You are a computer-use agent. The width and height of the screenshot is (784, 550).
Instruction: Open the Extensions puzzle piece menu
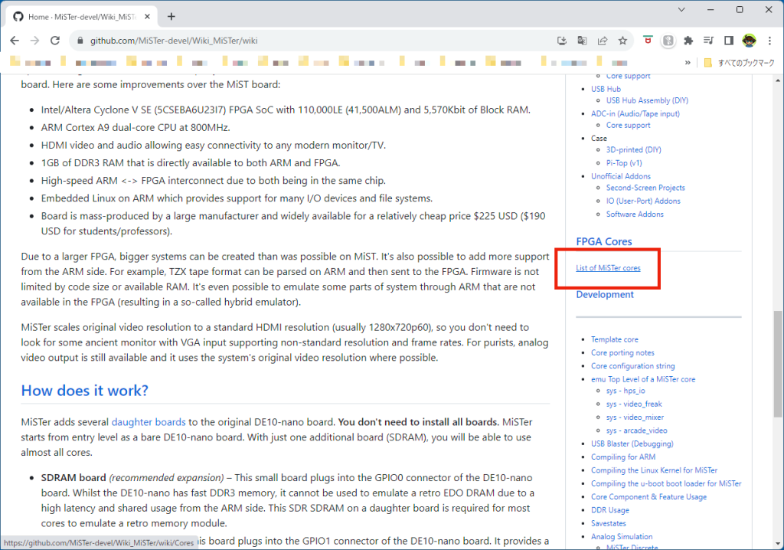click(688, 41)
